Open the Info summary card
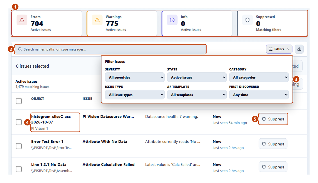This screenshot has height=183, width=318. pyautogui.click(x=197, y=23)
